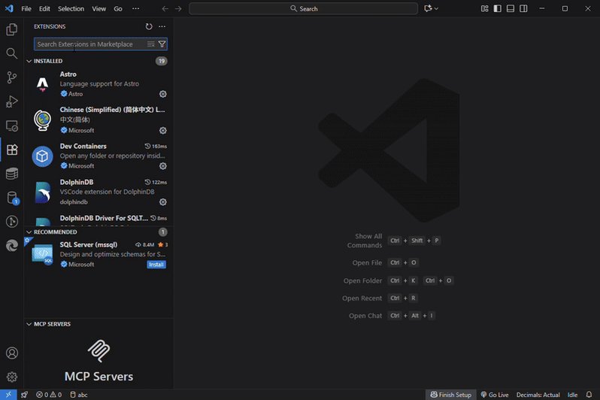Clear extensions search results icon
Screen dimensions: 600x400
[151, 44]
